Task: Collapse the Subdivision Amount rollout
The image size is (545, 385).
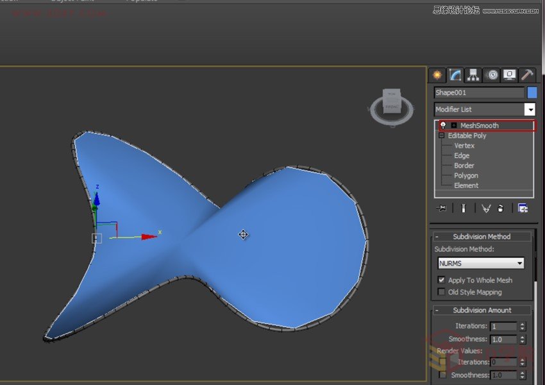Action: point(482,310)
